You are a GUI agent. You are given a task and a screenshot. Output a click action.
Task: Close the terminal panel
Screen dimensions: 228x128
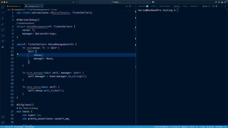pos(225,6)
